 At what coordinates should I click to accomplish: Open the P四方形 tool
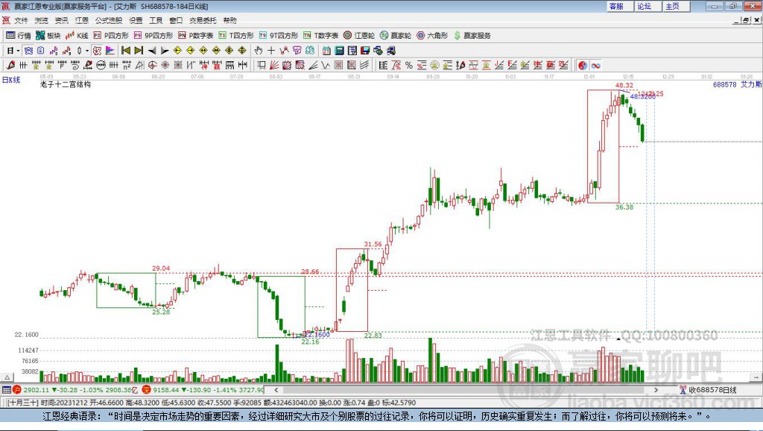tap(111, 36)
